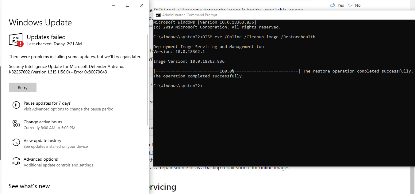415x194 pixels.
Task: Click the 'Deployment Image Servicing and Management tool' line
Action: pyautogui.click(x=210, y=47)
